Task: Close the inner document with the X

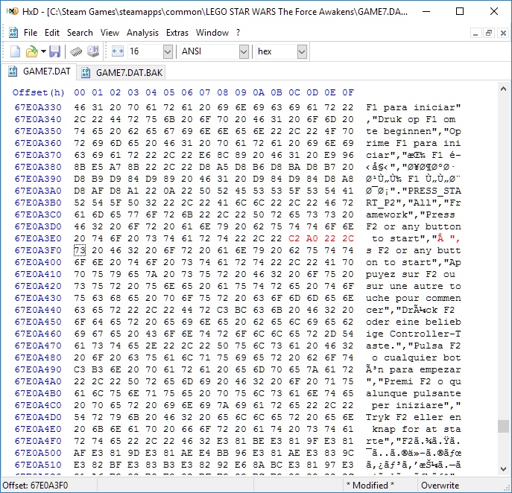Action: [503, 33]
